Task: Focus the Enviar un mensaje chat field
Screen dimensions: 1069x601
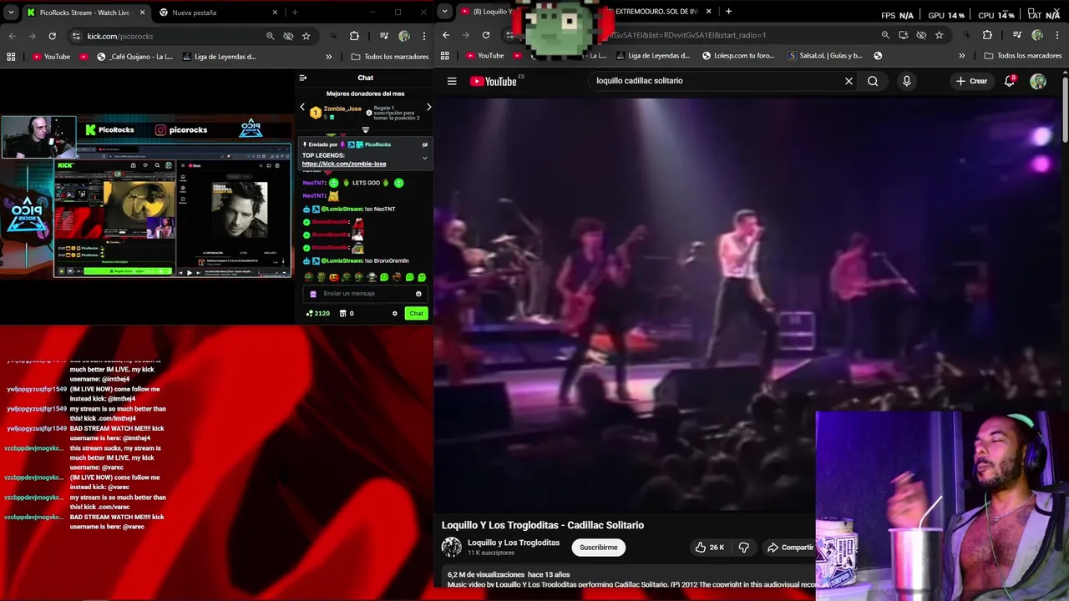Action: tap(365, 294)
